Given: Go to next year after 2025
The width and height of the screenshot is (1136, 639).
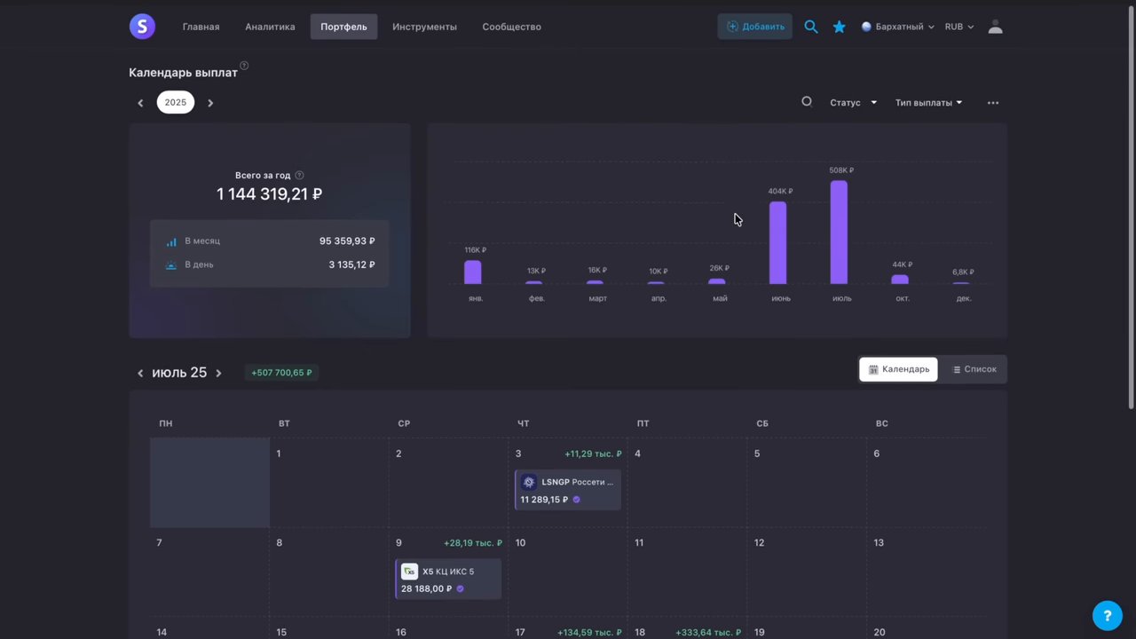Looking at the screenshot, I should click(210, 103).
